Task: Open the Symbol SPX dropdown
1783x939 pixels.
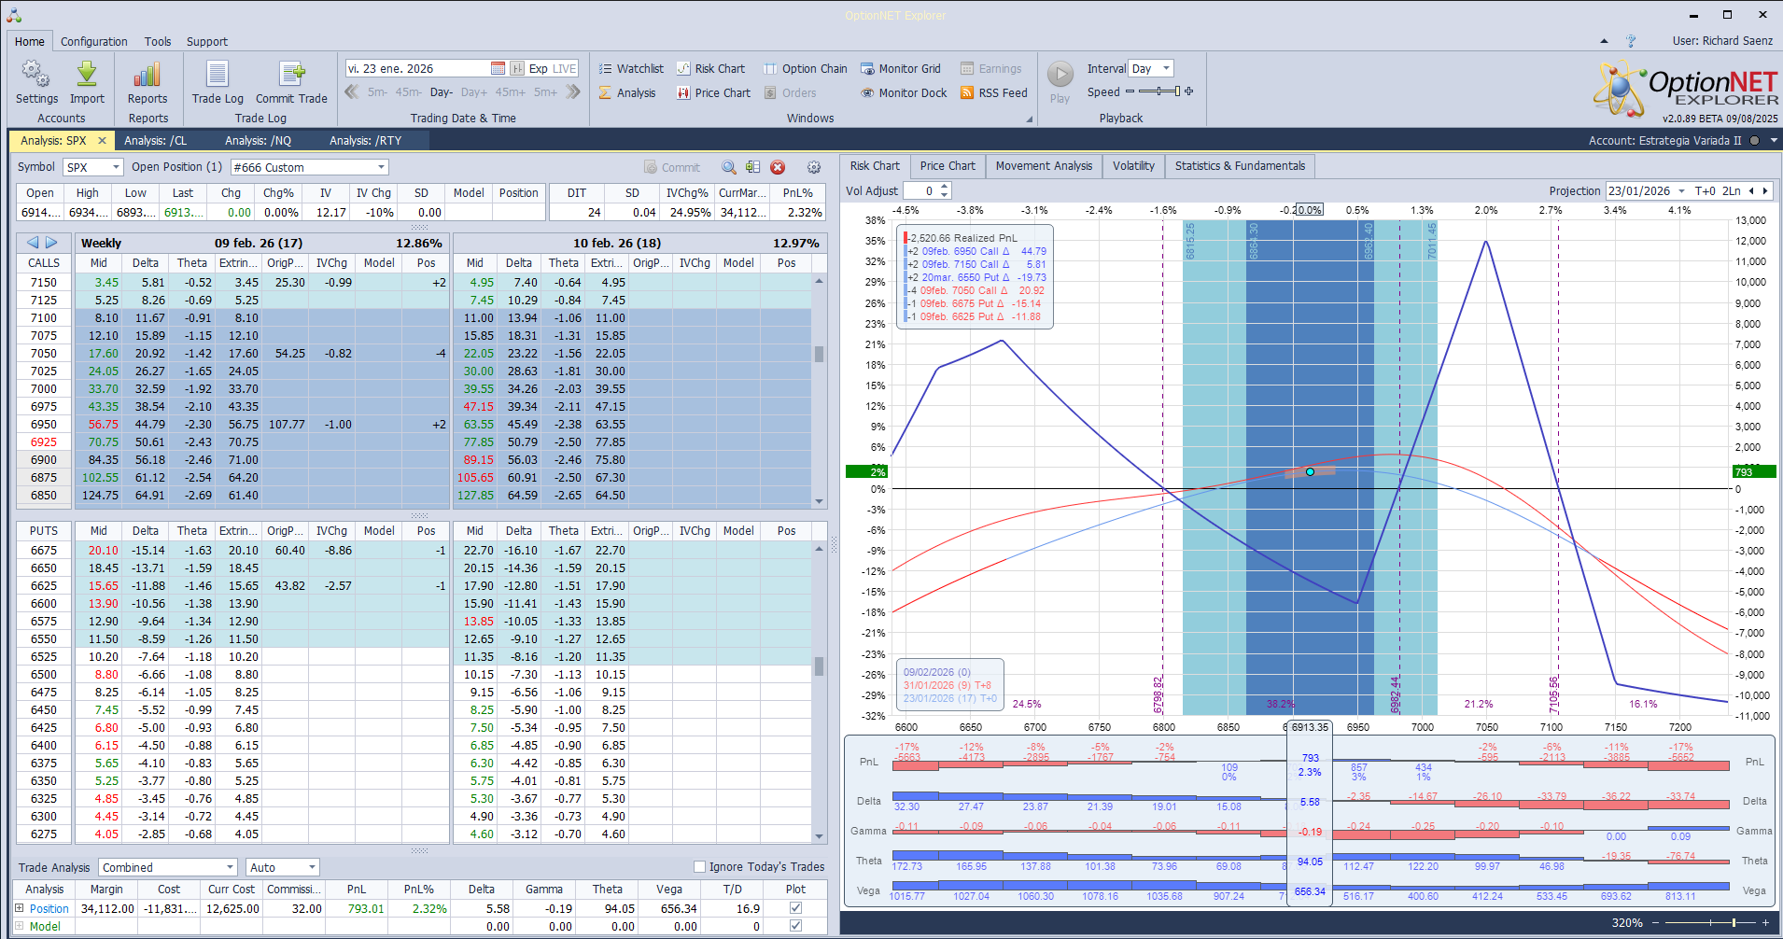Action: pos(116,167)
